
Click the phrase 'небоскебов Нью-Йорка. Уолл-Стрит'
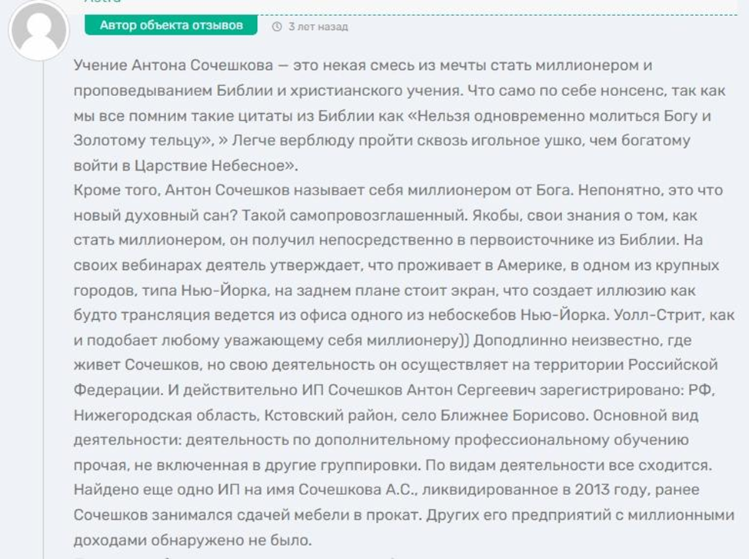(x=565, y=315)
